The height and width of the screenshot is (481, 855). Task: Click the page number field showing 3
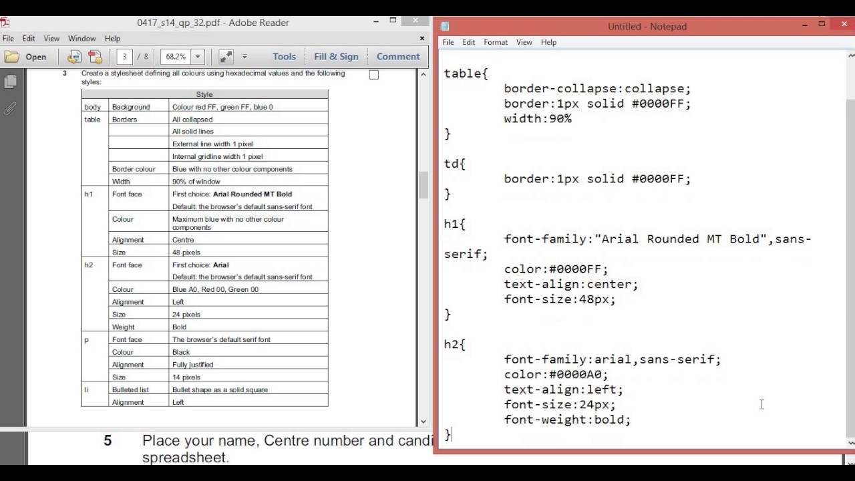point(124,57)
